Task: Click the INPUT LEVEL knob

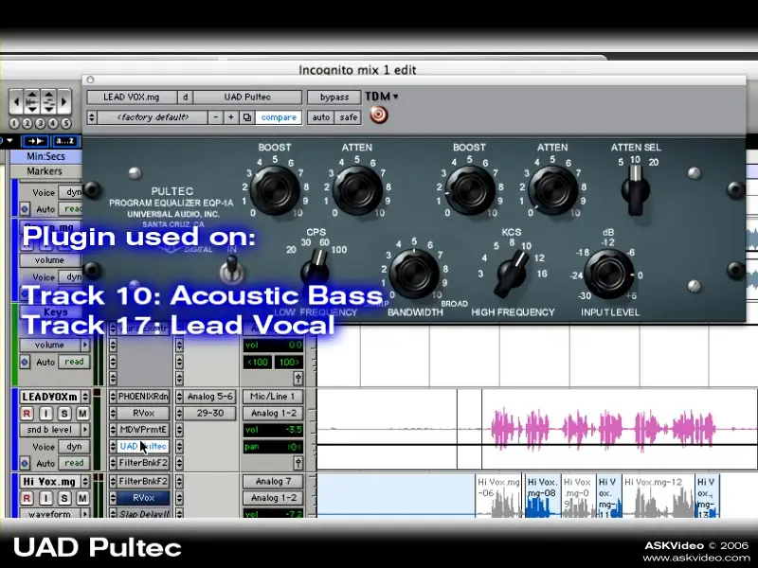Action: pyautogui.click(x=608, y=274)
